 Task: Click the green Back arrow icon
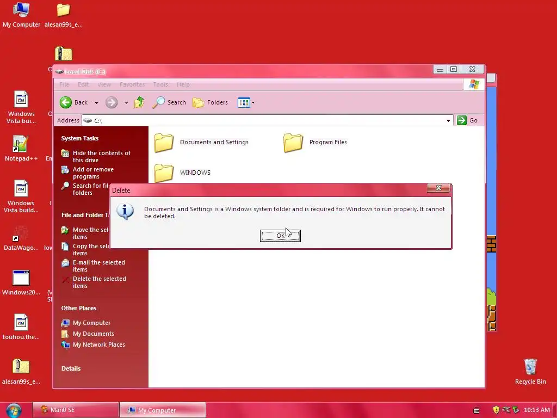[x=65, y=102]
